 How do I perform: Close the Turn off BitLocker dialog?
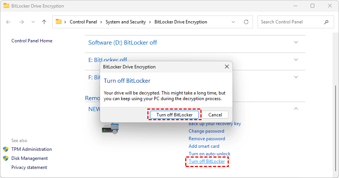tap(227, 67)
